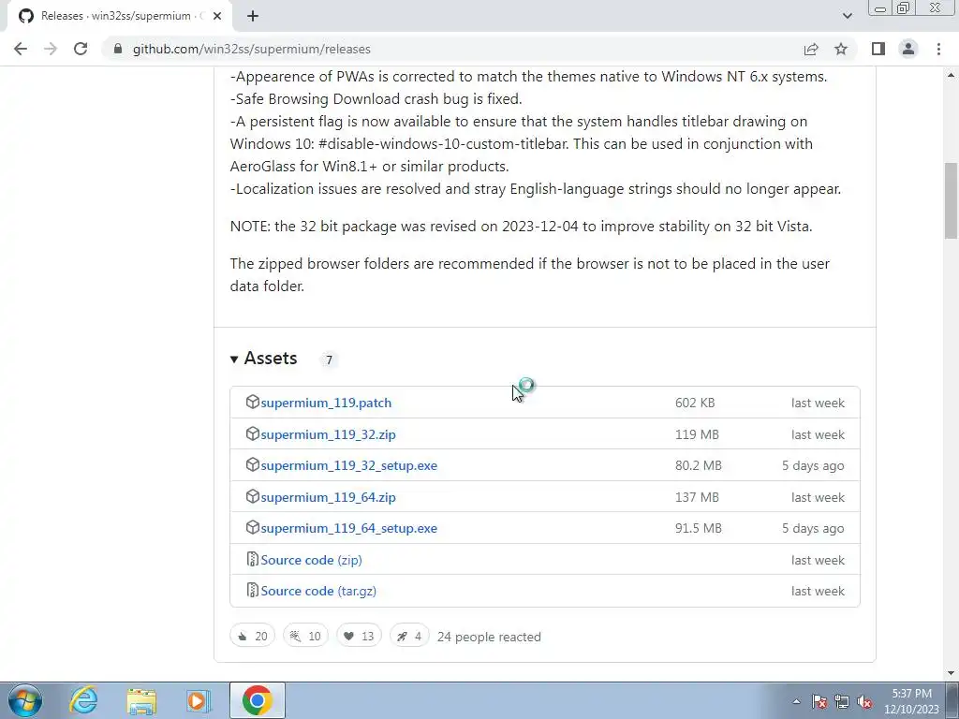Click the 24 people reacted text
The height and width of the screenshot is (719, 959).
pos(489,637)
